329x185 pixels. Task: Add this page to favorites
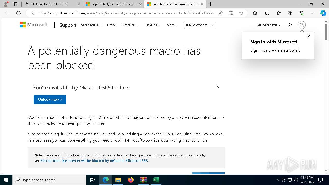241,13
